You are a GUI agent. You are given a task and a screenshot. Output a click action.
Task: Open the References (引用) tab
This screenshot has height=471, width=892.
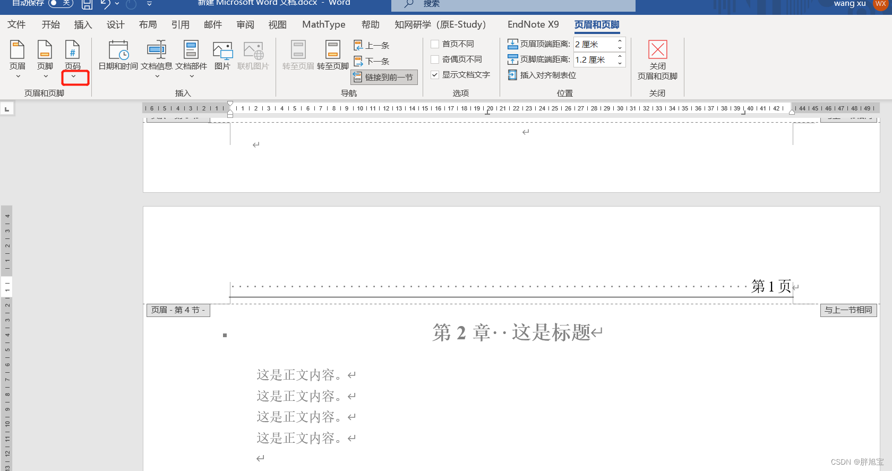[x=181, y=24]
